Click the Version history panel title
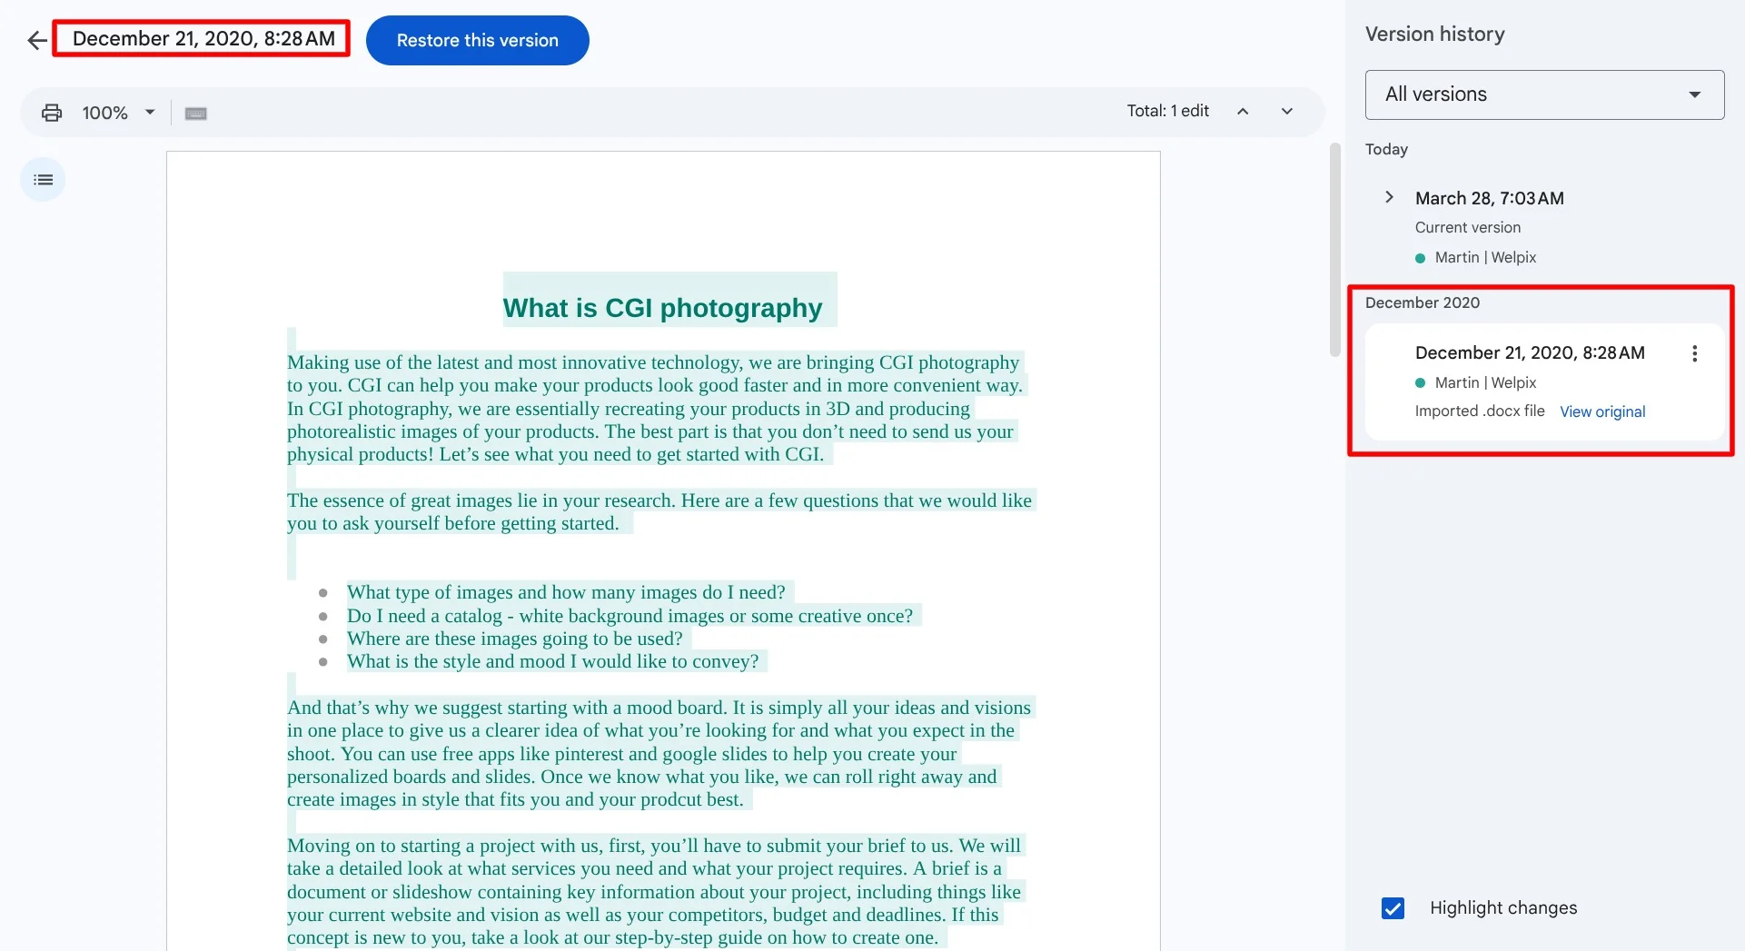1745x951 pixels. click(1434, 34)
